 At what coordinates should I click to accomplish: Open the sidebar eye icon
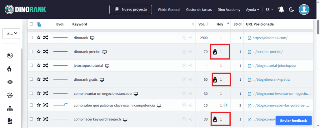click(10, 82)
